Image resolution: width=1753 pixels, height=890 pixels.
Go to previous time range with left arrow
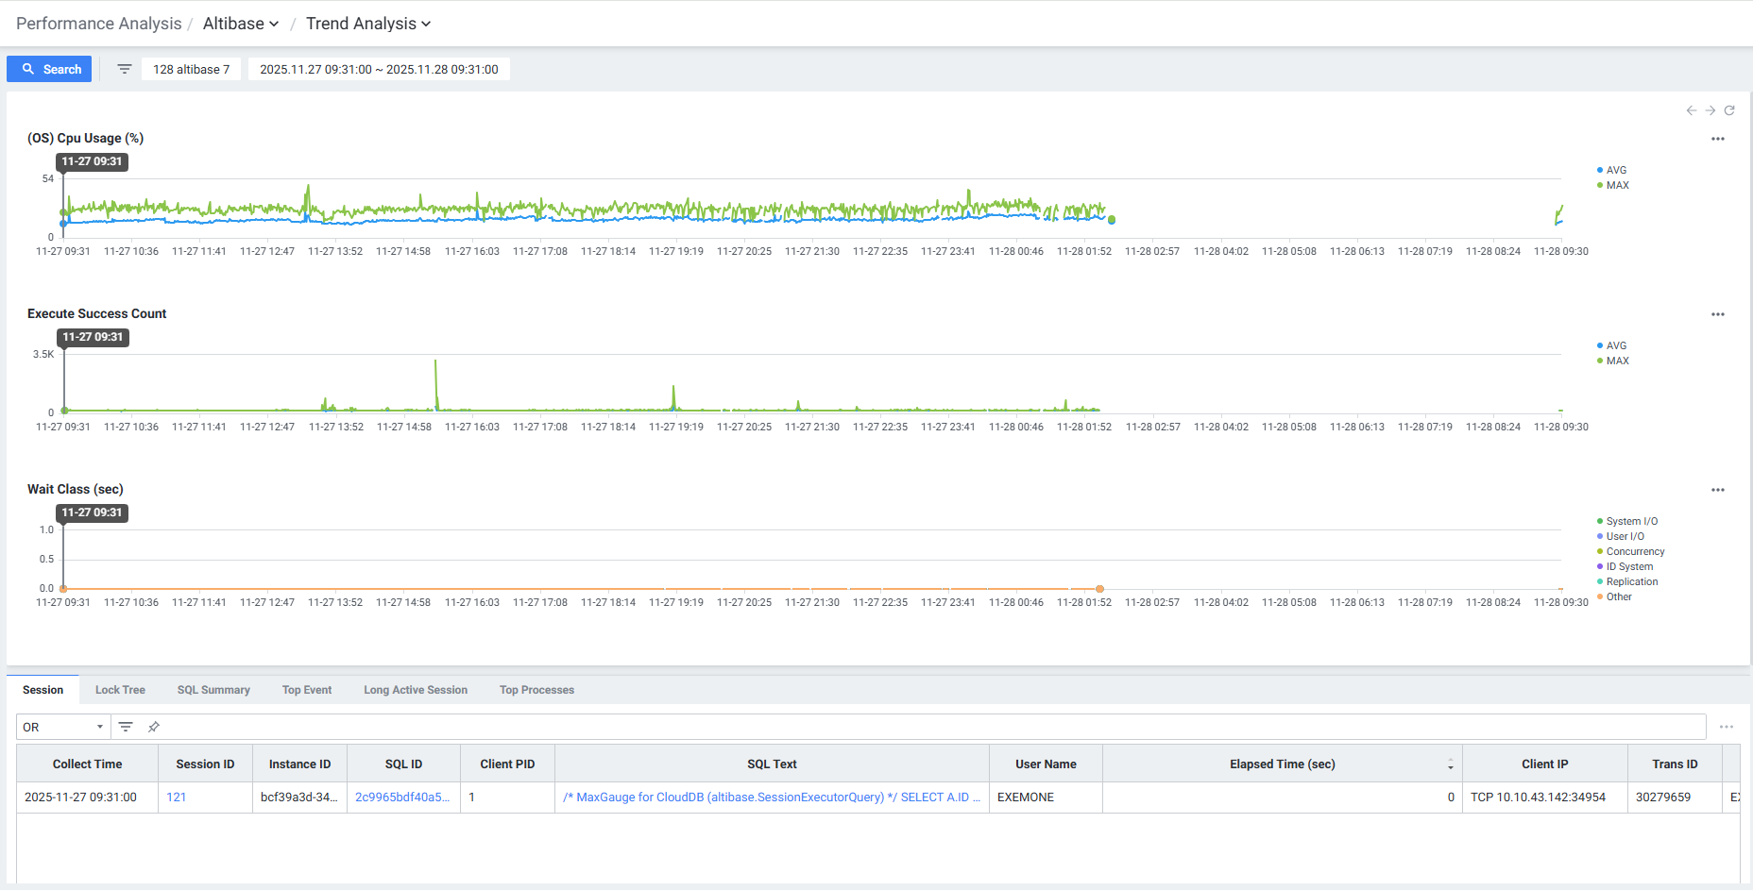point(1691,110)
